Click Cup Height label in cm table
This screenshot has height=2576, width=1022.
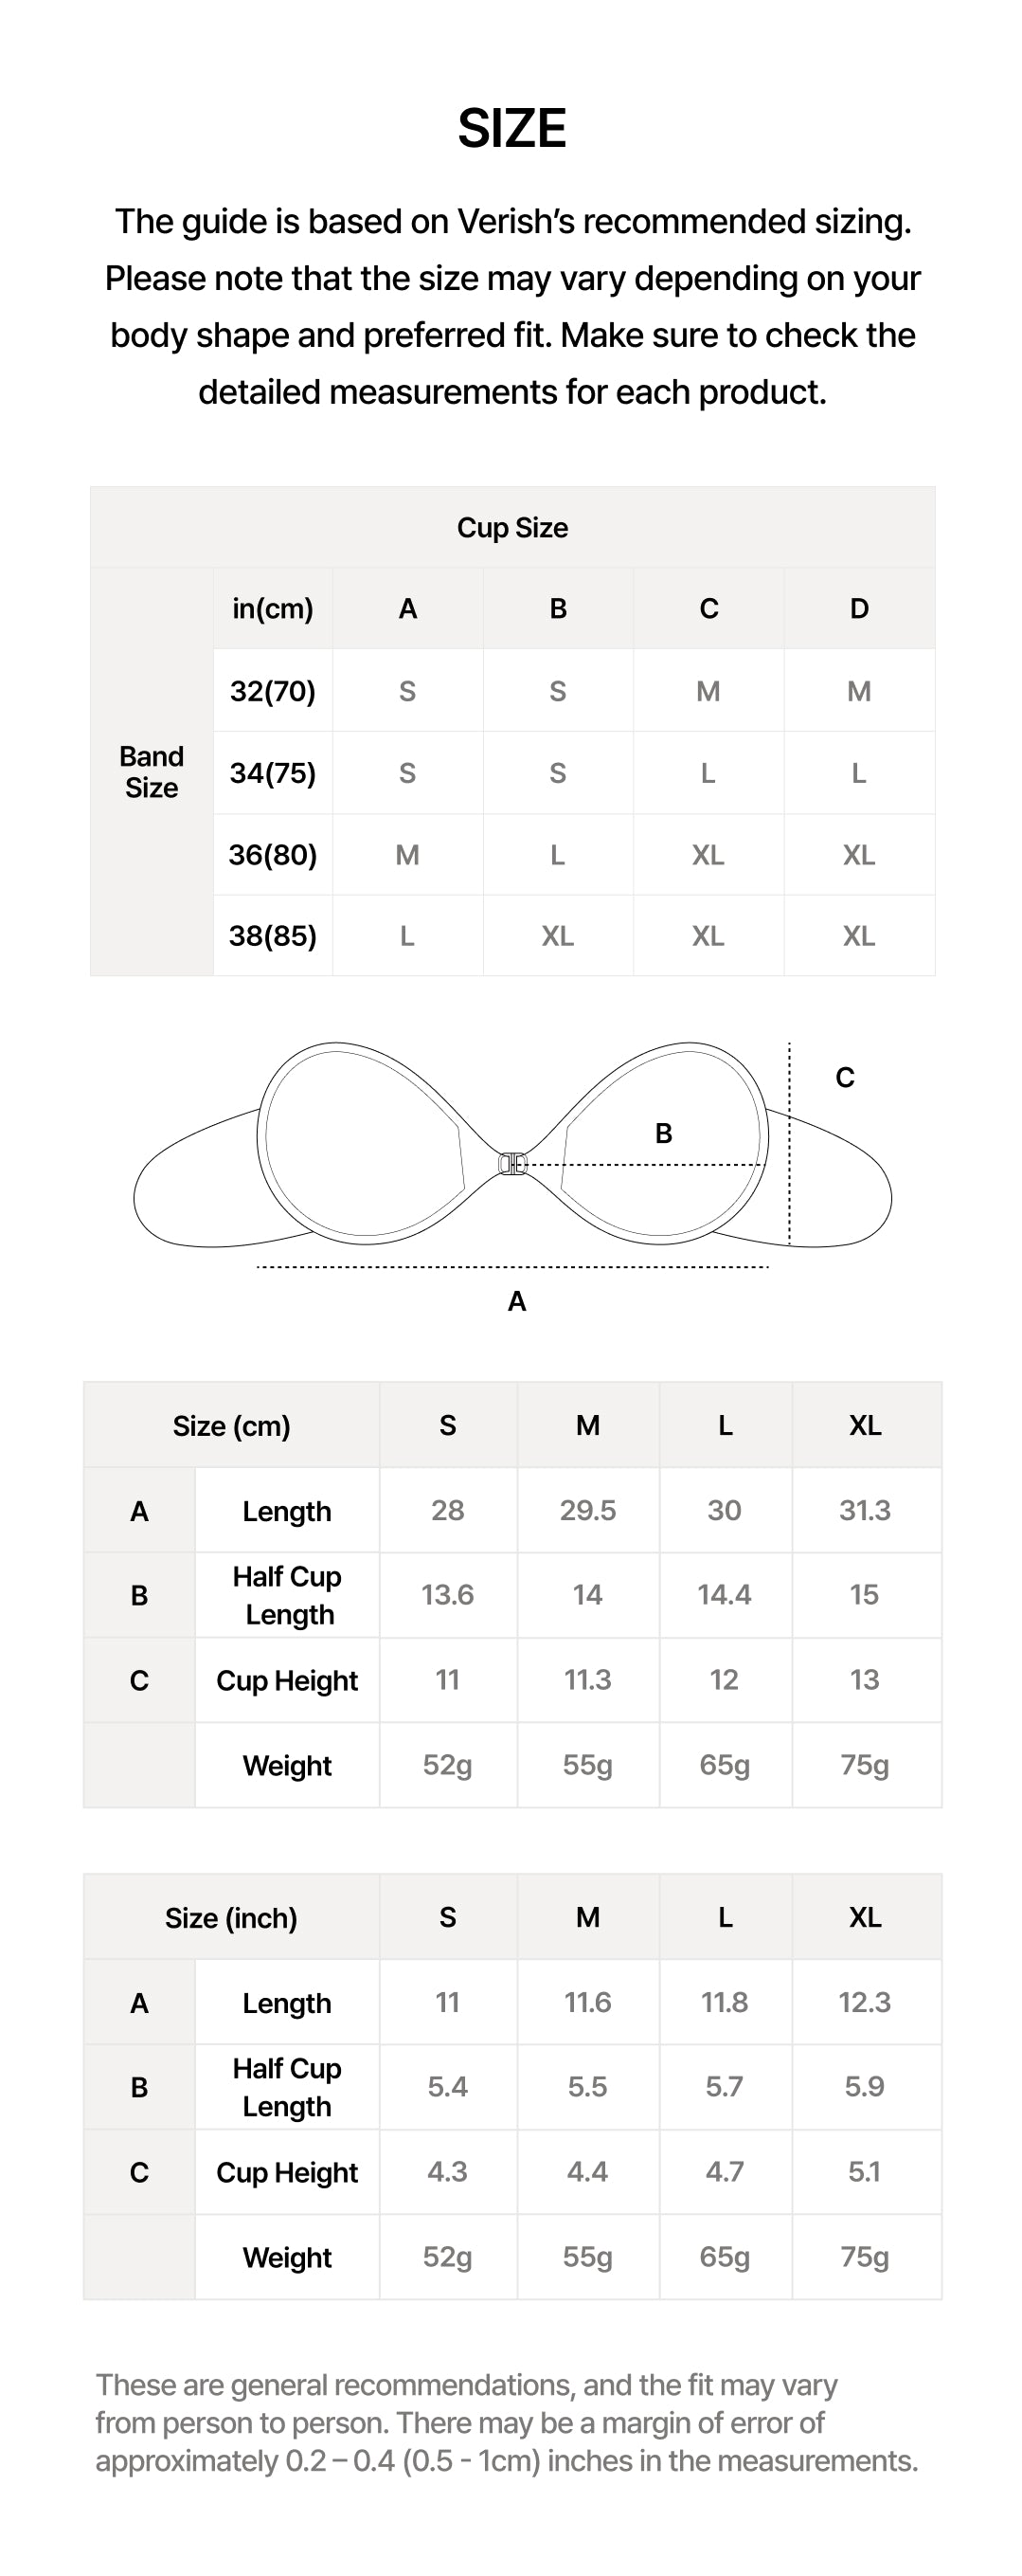[287, 1681]
